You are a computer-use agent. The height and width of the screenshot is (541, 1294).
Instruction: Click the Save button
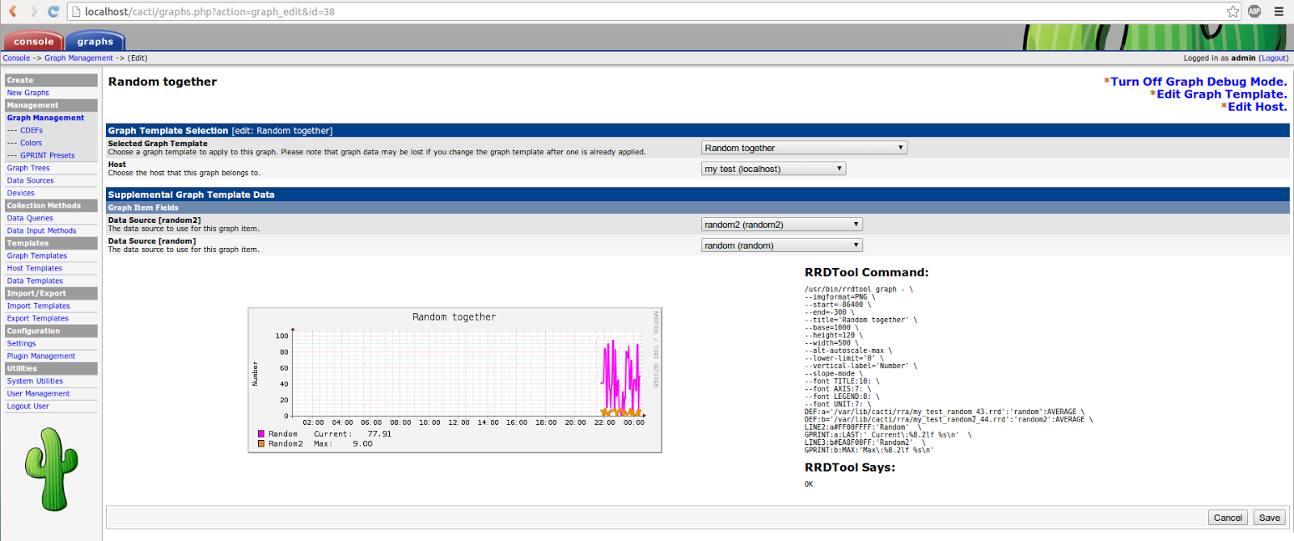(x=1269, y=518)
